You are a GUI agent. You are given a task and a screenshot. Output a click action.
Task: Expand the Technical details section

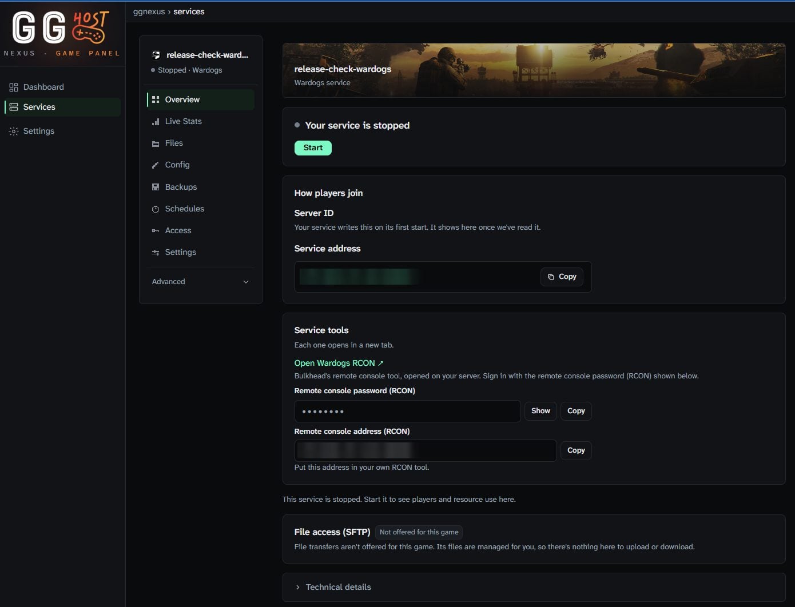[534, 587]
